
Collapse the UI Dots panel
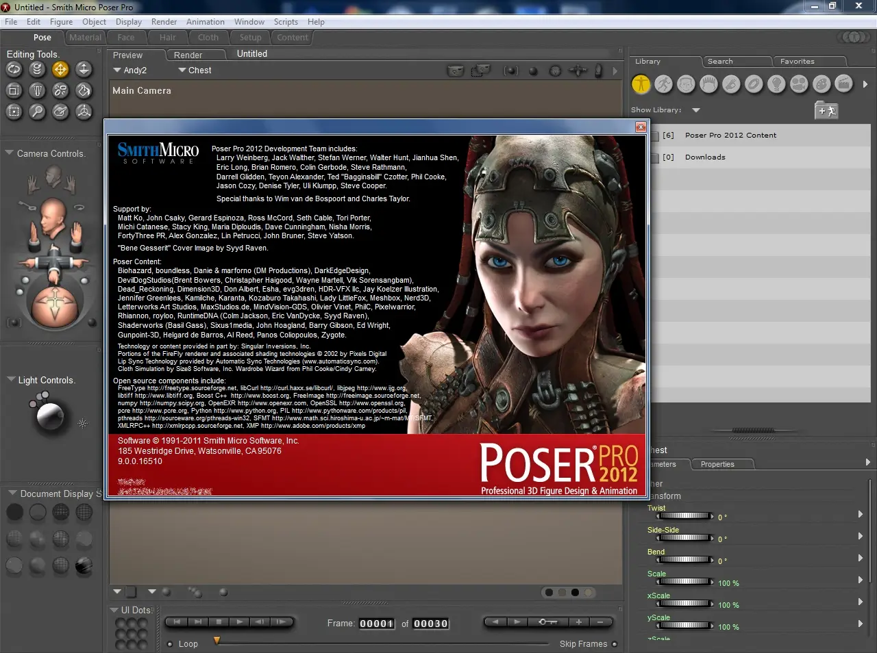[x=114, y=610]
